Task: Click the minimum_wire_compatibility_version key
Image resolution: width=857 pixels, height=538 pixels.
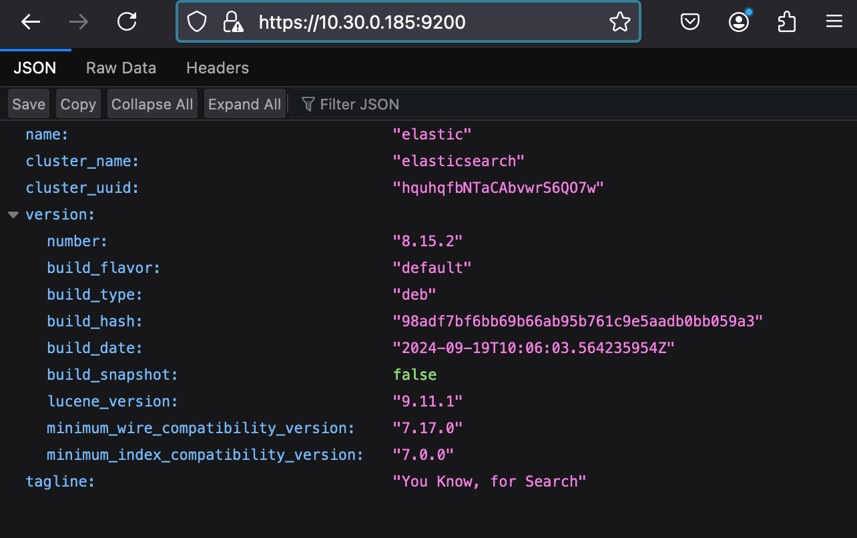Action: [x=200, y=429]
